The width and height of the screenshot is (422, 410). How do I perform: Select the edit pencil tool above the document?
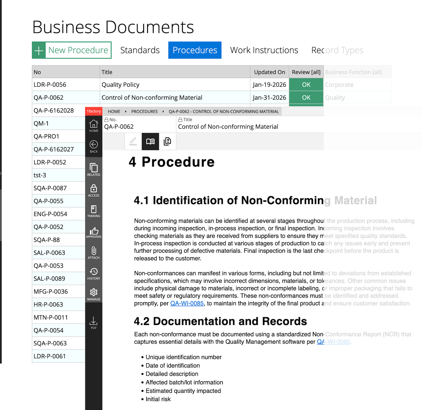133,142
